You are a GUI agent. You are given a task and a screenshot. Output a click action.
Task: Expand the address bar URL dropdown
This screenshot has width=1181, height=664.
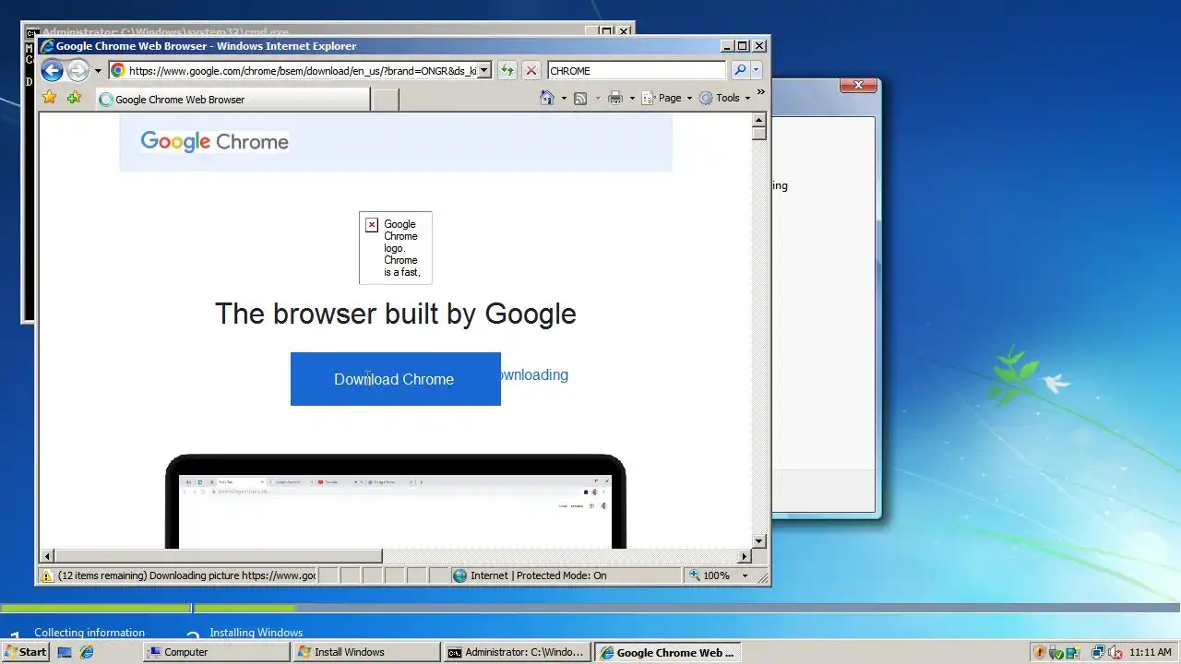click(484, 70)
